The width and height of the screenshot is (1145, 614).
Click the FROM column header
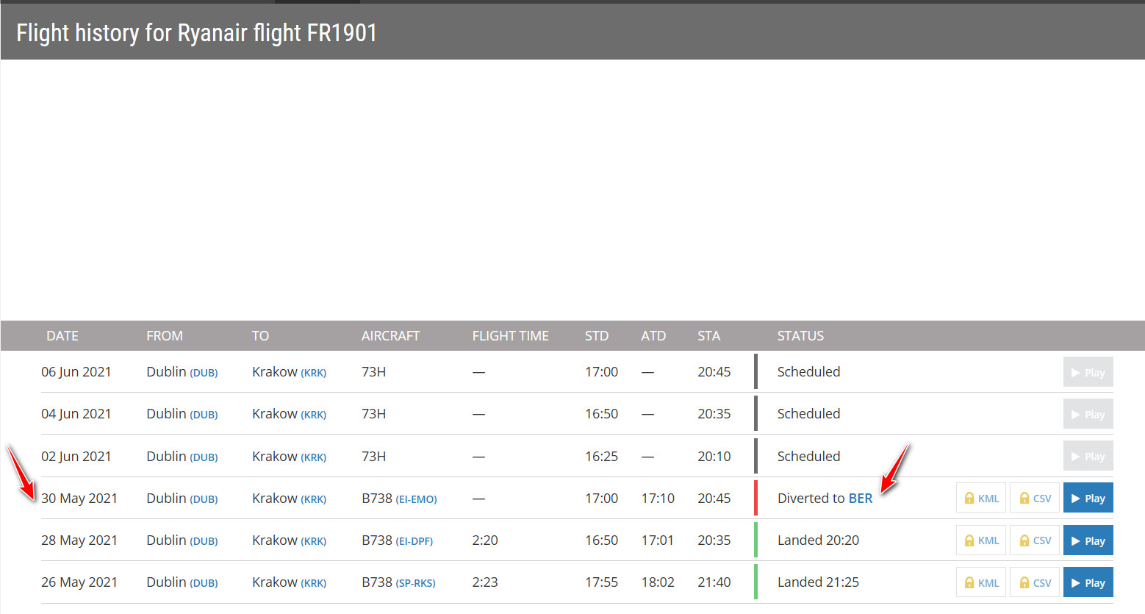pos(165,336)
